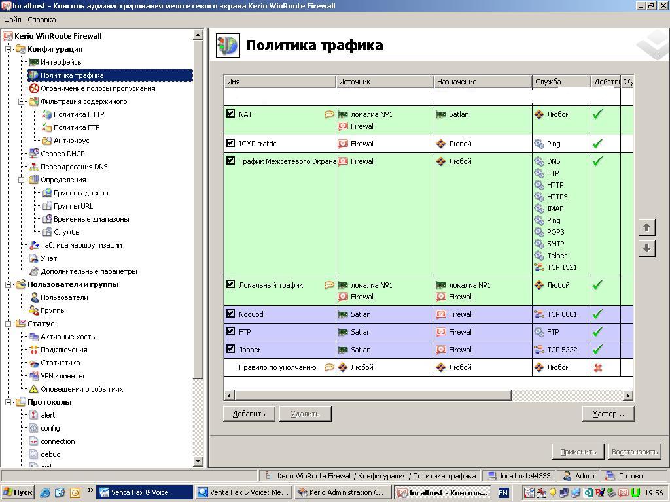Click the Users (Пользователи) icon

point(34,297)
